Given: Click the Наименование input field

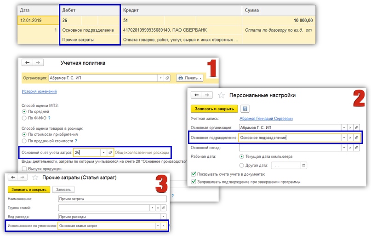Looking at the screenshot, I should 112,199.
